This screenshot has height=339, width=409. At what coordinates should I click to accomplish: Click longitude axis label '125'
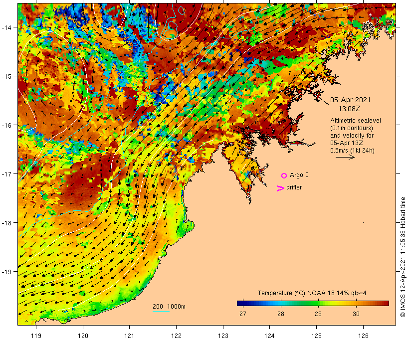pyautogui.click(x=316, y=336)
